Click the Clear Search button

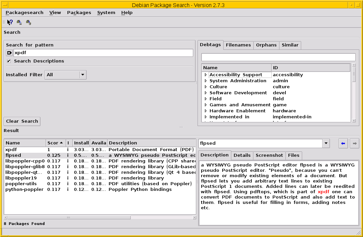point(22,121)
